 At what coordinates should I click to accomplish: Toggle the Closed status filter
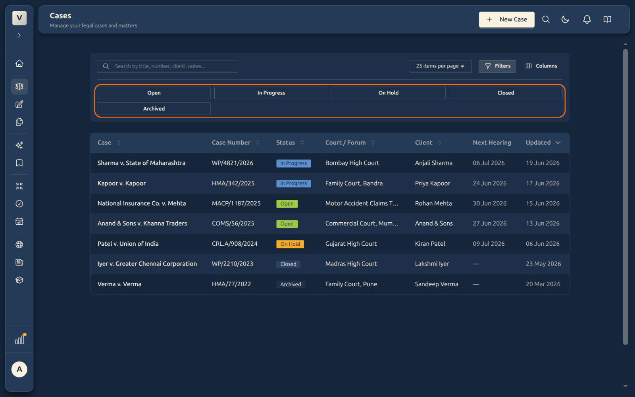tap(506, 93)
